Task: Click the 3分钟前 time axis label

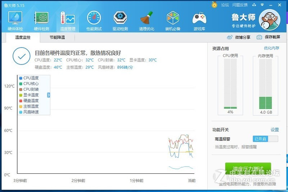Action: tap(20, 181)
